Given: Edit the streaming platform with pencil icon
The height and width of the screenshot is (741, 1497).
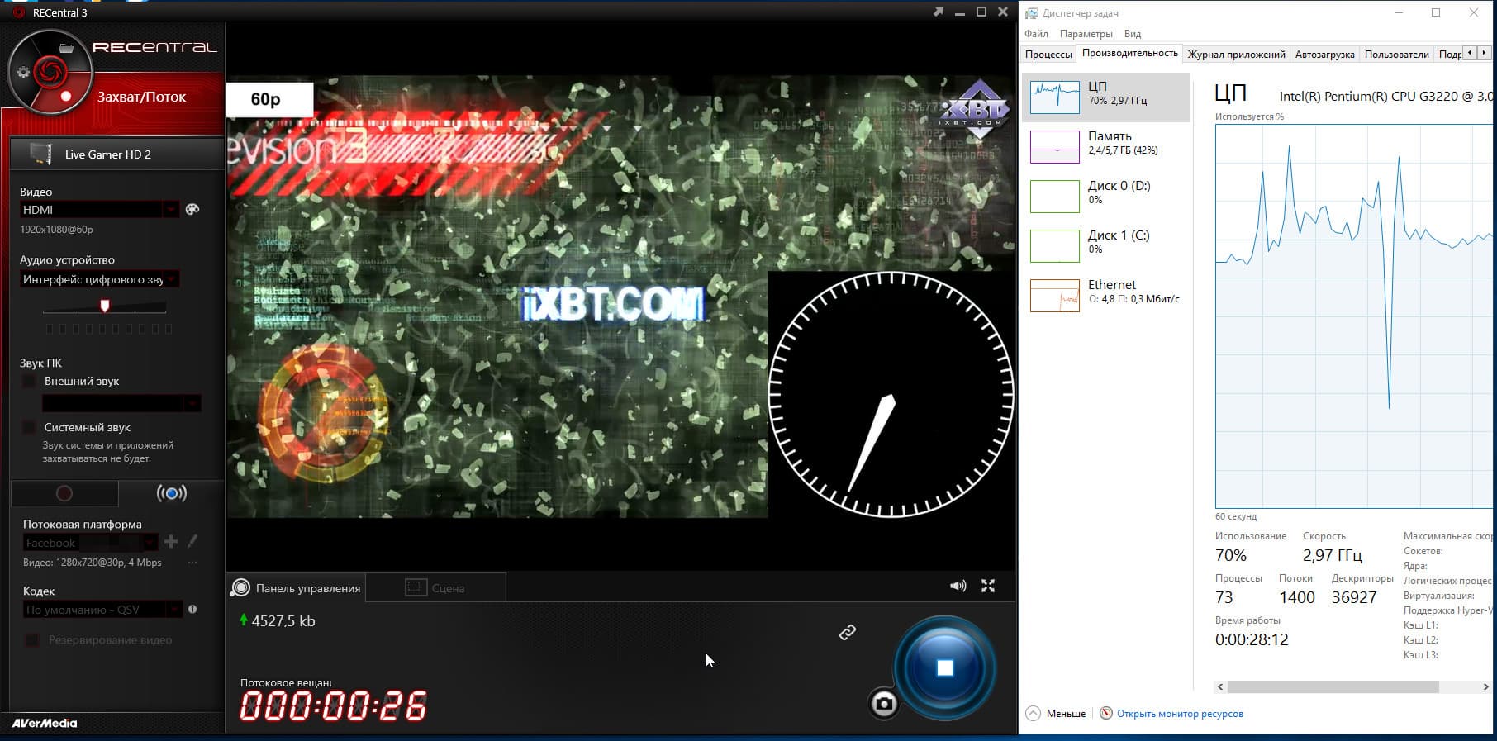Looking at the screenshot, I should [x=192, y=541].
